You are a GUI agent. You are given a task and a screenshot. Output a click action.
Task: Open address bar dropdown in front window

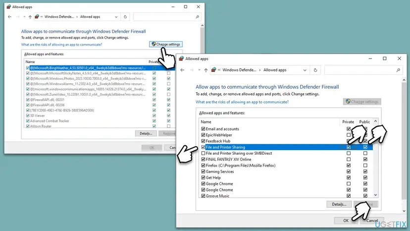(305, 70)
